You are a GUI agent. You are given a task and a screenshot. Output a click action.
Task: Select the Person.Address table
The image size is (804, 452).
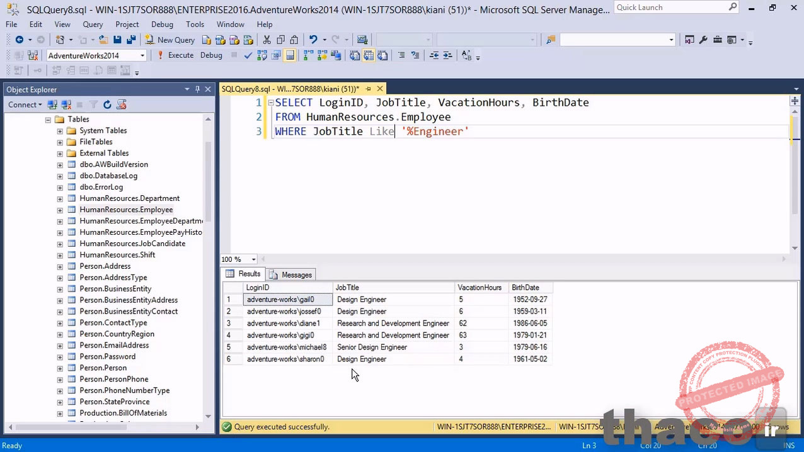click(105, 266)
